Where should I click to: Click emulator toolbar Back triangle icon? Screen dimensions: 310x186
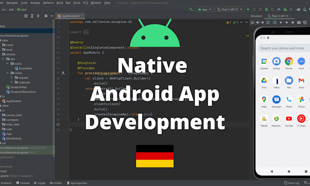coord(280,22)
